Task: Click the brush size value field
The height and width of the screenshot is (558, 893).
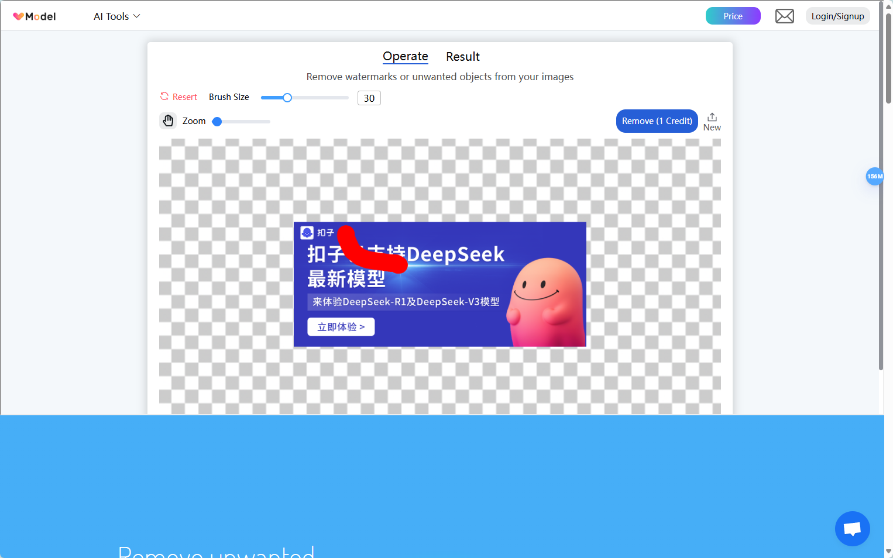Action: (x=369, y=98)
